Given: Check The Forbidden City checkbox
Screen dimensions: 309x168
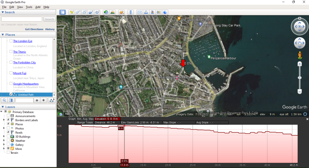Looking at the screenshot, I should [x=11, y=62].
